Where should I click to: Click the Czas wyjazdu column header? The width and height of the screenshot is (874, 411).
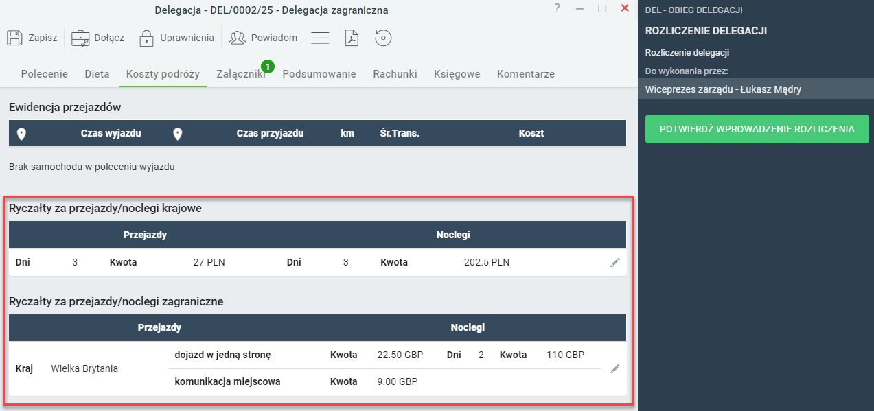111,133
